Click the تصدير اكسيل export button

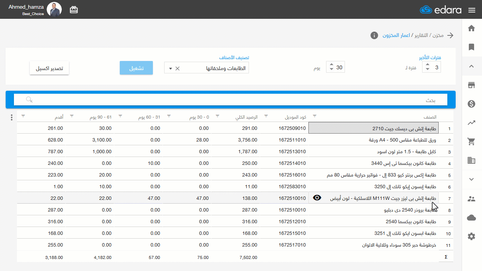[49, 68]
